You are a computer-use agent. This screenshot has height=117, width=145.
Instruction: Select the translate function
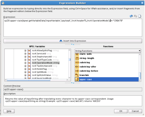(84, 75)
